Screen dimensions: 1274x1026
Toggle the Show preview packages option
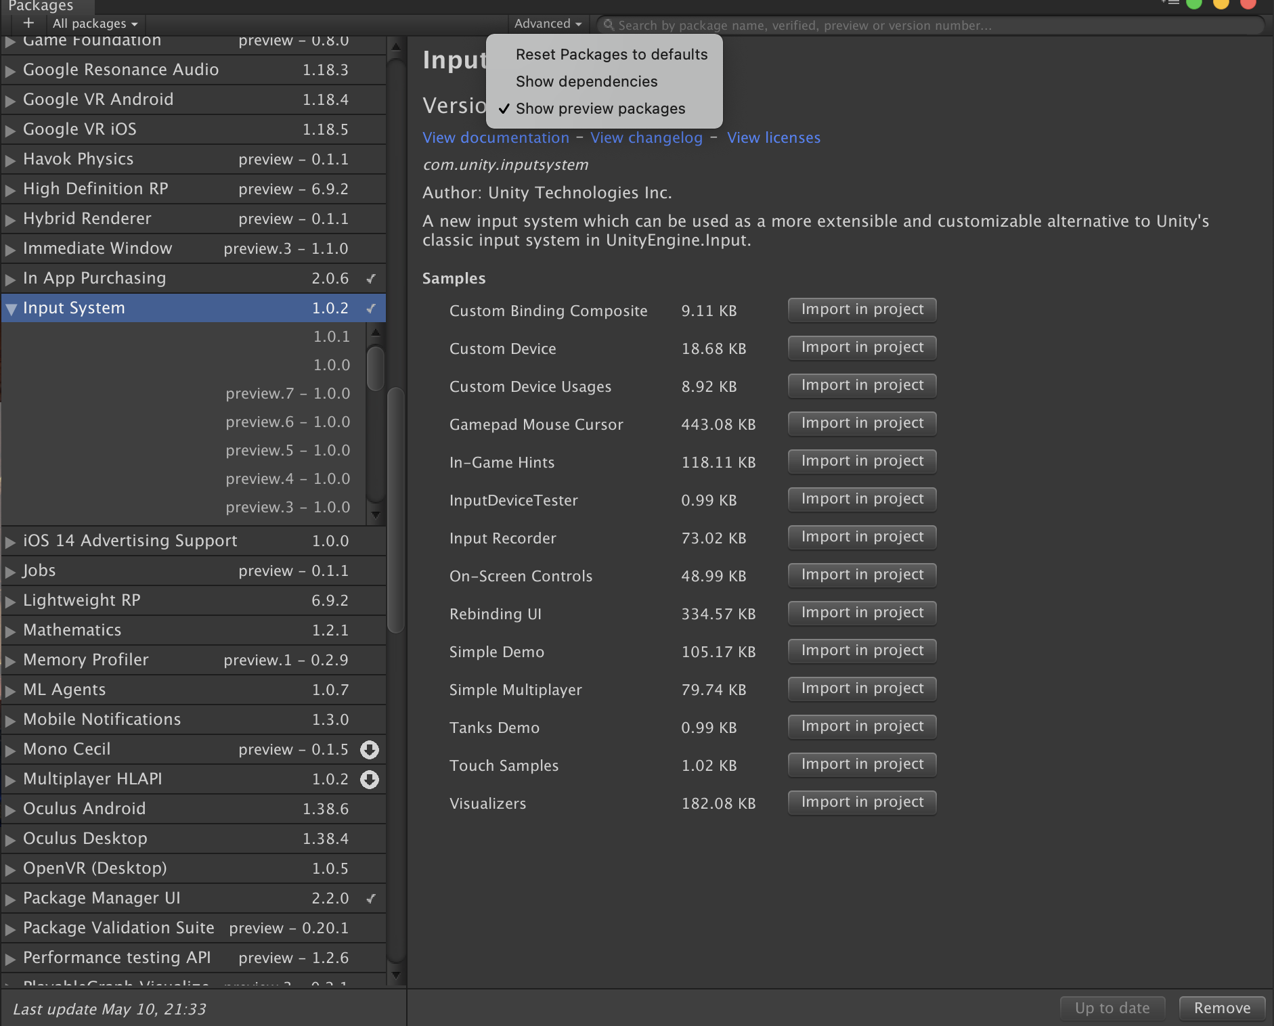tap(600, 108)
